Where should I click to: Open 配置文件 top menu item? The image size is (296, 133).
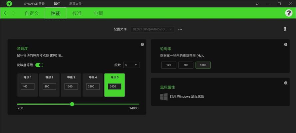point(76,4)
